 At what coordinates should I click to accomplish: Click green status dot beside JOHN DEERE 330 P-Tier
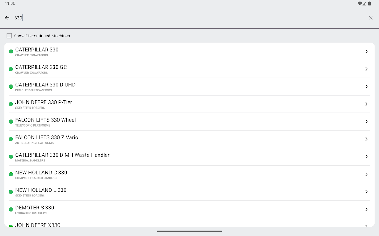click(x=11, y=104)
